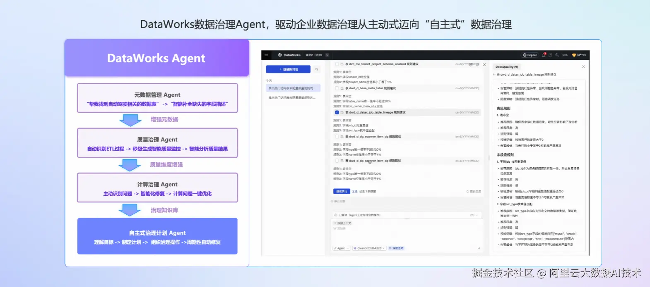Click the 字段级规则 heading
This screenshot has height=287, width=650.
(x=505, y=155)
